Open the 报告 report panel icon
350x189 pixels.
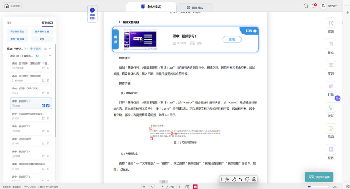pyautogui.click(x=331, y=149)
